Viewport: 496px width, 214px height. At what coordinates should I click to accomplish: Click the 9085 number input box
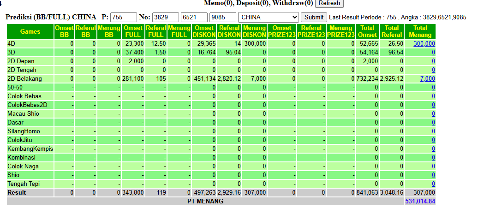[x=223, y=18]
